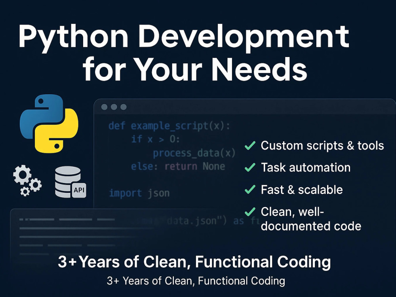The image size is (396, 297).
Task: Click the smaller "3+ Years of Clean, Functional Coding" subtitle
Action: tap(196, 281)
